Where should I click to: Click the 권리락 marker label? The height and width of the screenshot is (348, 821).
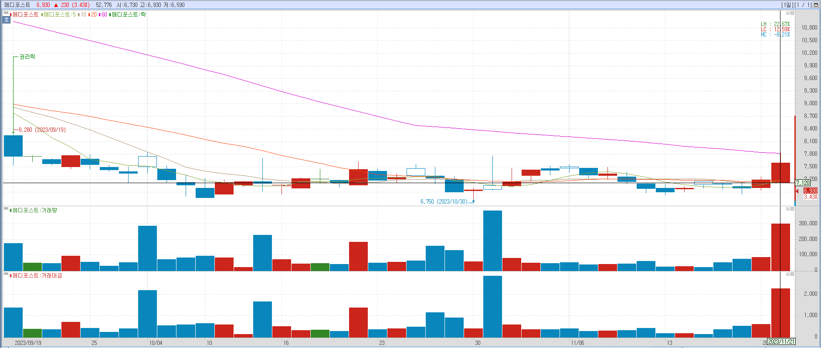point(27,57)
